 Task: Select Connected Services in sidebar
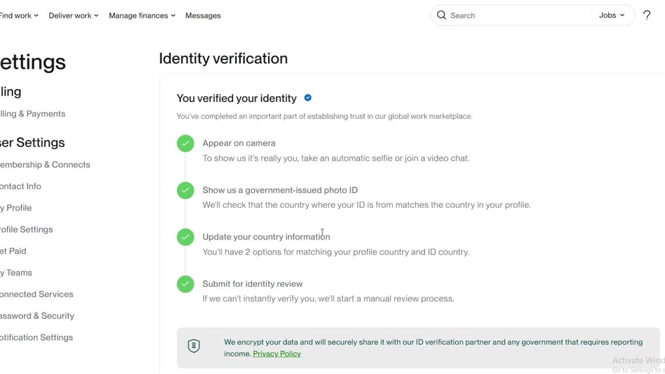click(x=36, y=294)
